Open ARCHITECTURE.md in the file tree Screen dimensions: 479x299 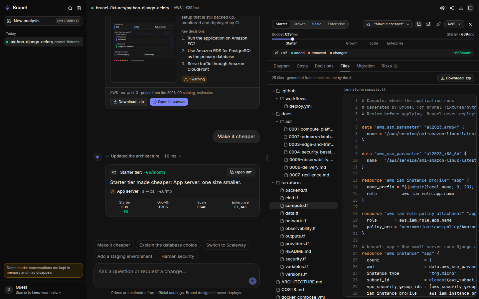click(303, 282)
